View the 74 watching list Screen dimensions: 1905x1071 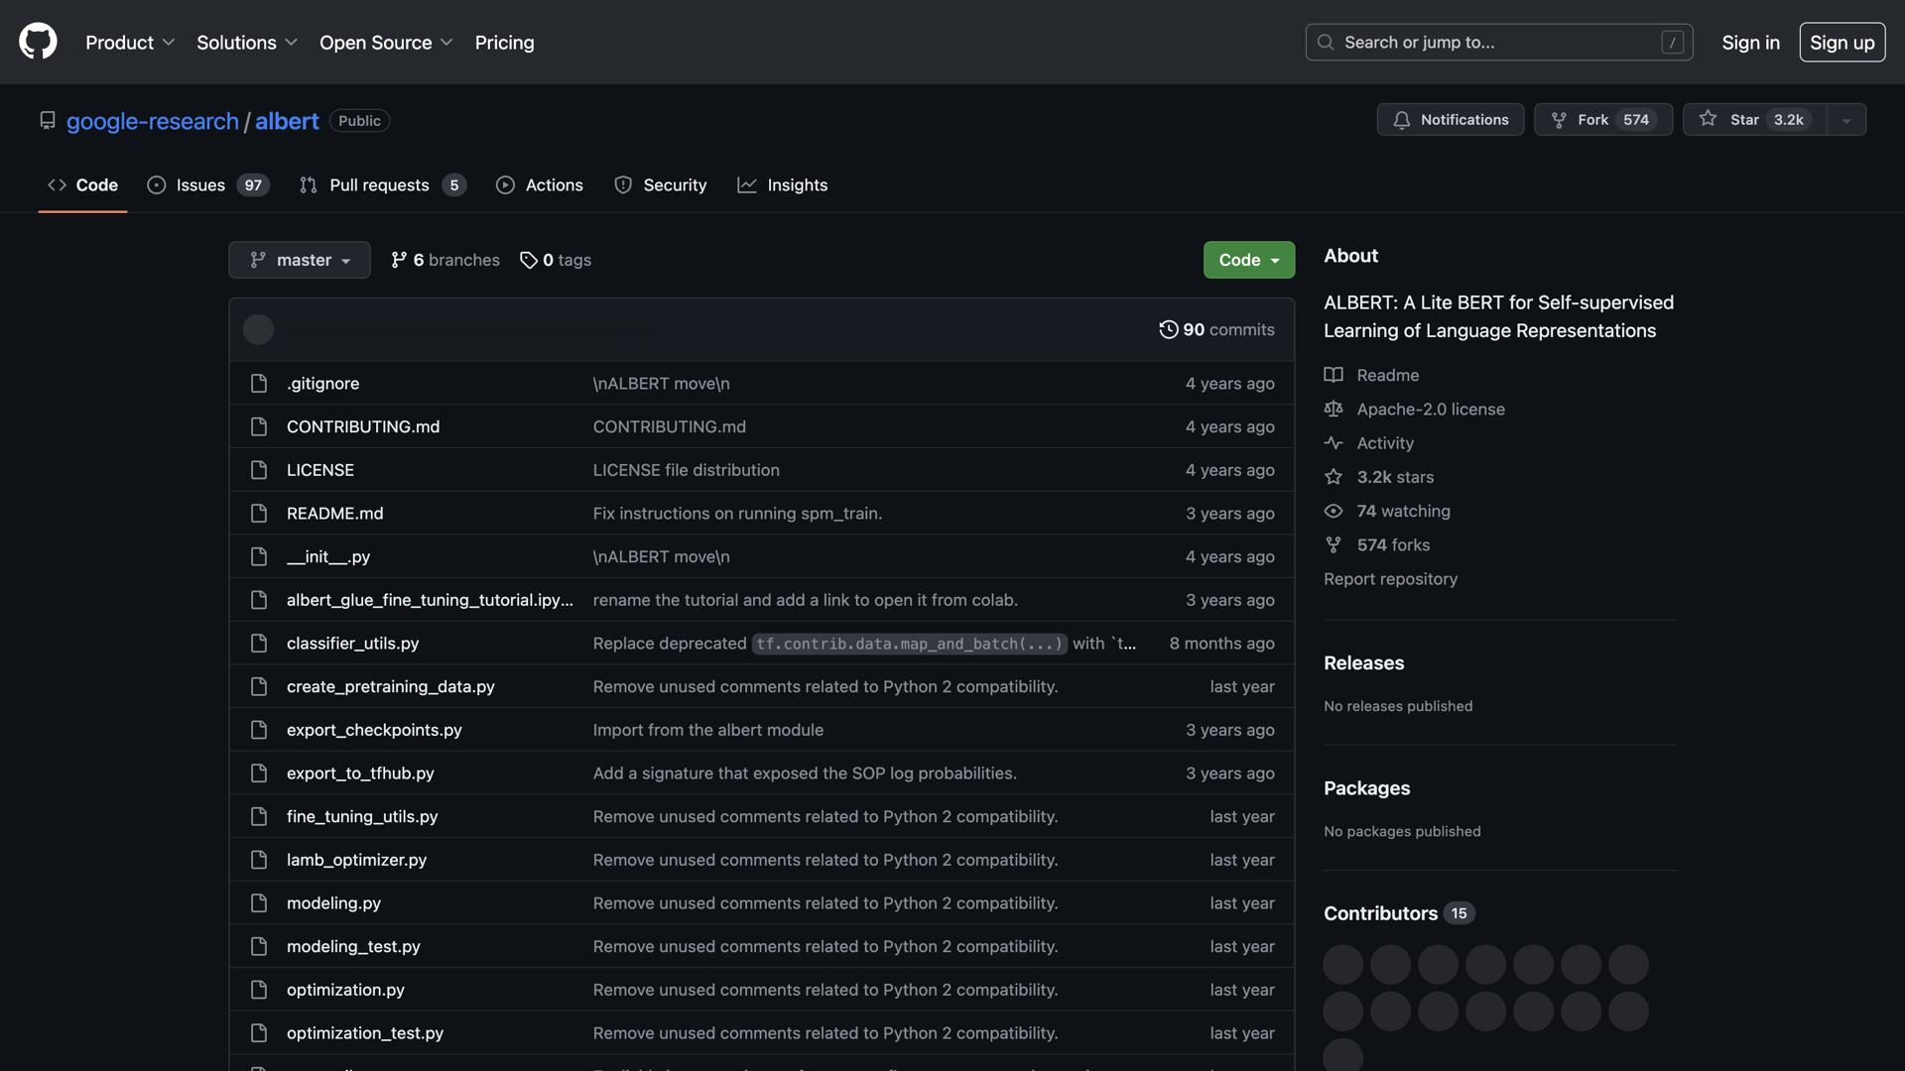(1402, 511)
